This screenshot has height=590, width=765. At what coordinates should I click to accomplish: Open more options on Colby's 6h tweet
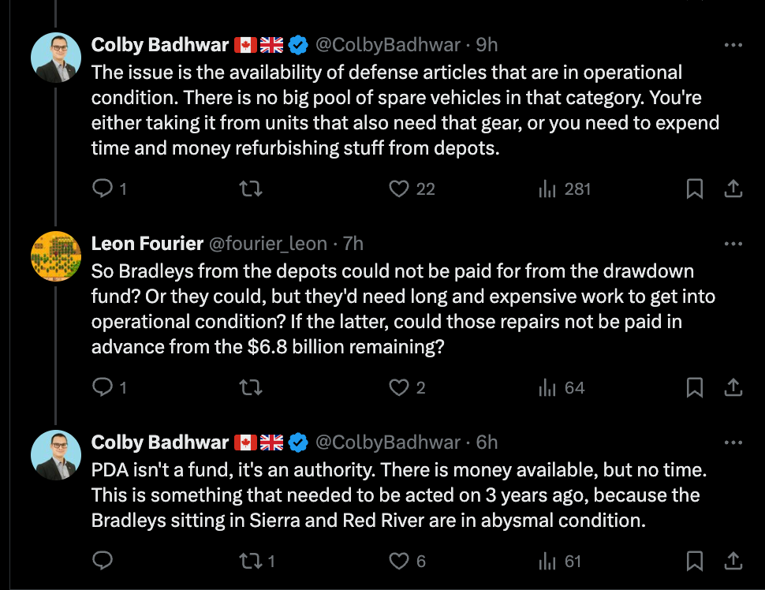pos(733,442)
